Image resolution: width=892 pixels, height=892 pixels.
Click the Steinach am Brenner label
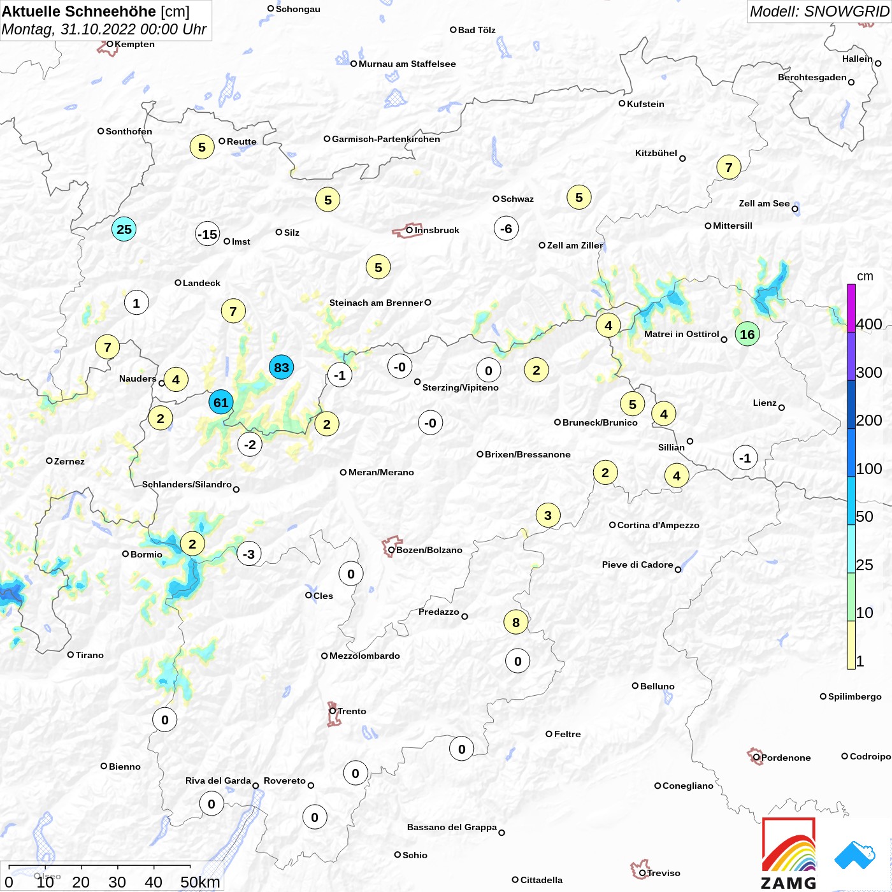376,303
